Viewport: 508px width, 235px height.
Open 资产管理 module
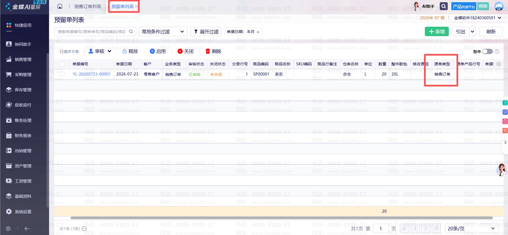tap(19, 166)
